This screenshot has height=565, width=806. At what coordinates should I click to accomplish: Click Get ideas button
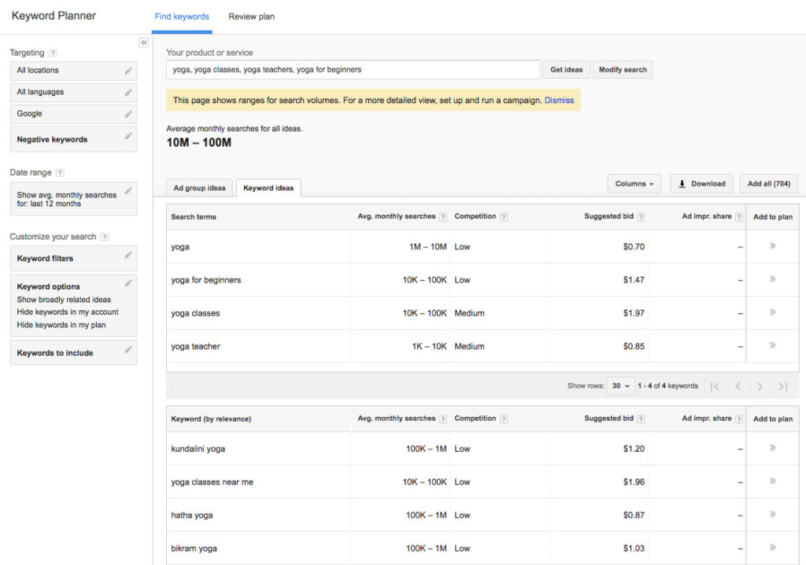[x=567, y=70]
